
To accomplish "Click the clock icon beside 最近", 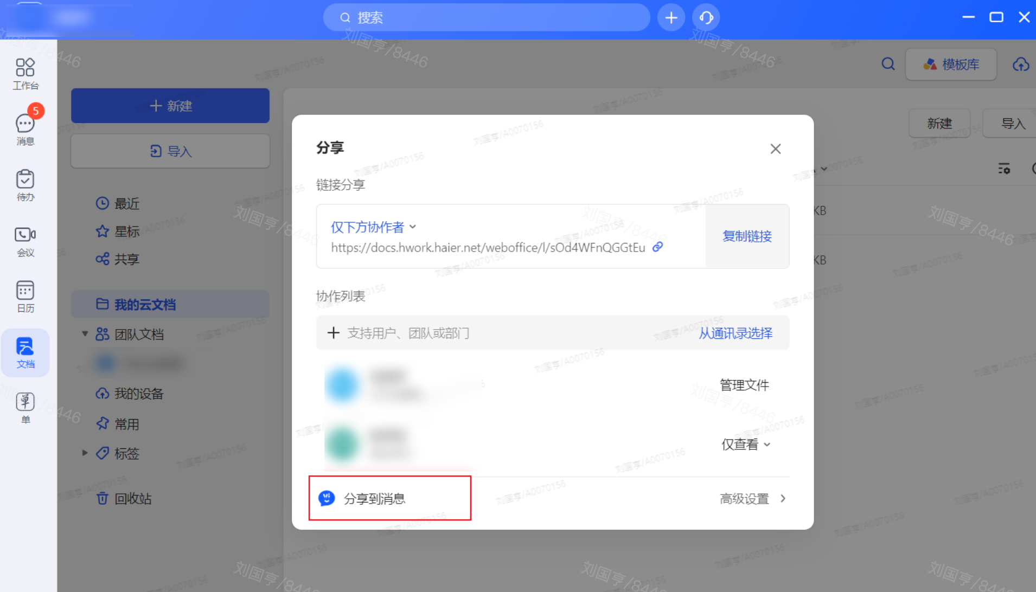I will (102, 203).
